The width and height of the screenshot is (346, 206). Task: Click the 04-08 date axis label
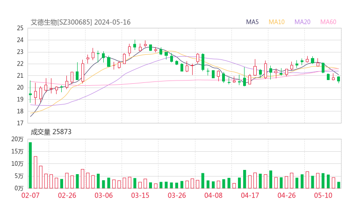click(213, 195)
